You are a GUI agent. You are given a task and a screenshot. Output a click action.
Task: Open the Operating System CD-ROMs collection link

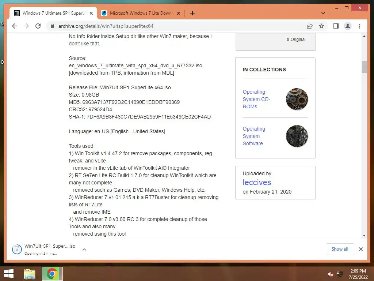[256, 99]
